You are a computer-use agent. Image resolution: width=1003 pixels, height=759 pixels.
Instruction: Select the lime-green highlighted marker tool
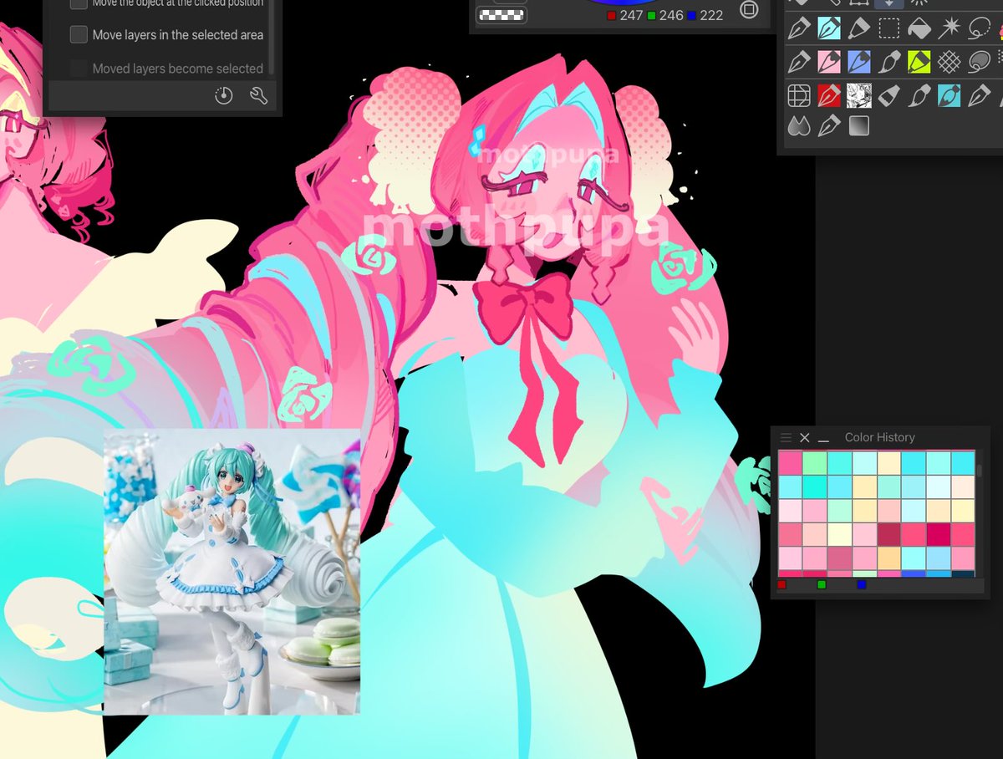pos(919,62)
